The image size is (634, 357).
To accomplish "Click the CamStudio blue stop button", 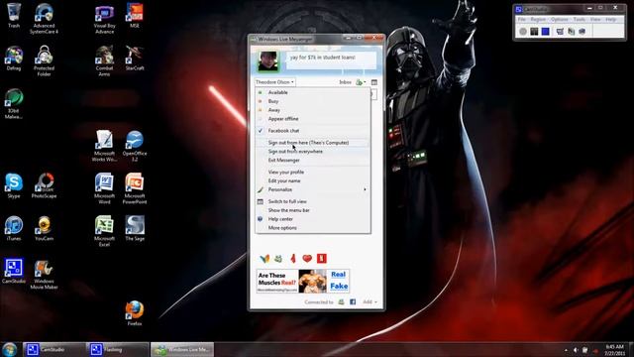I will tap(546, 31).
